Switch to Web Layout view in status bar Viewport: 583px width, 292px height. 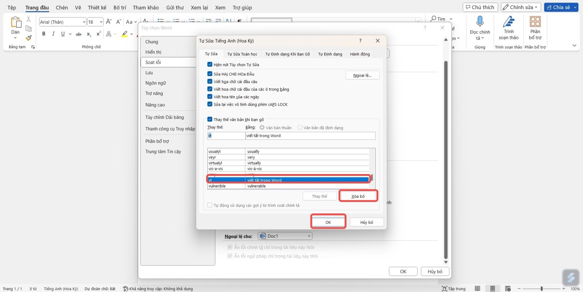pyautogui.click(x=508, y=289)
